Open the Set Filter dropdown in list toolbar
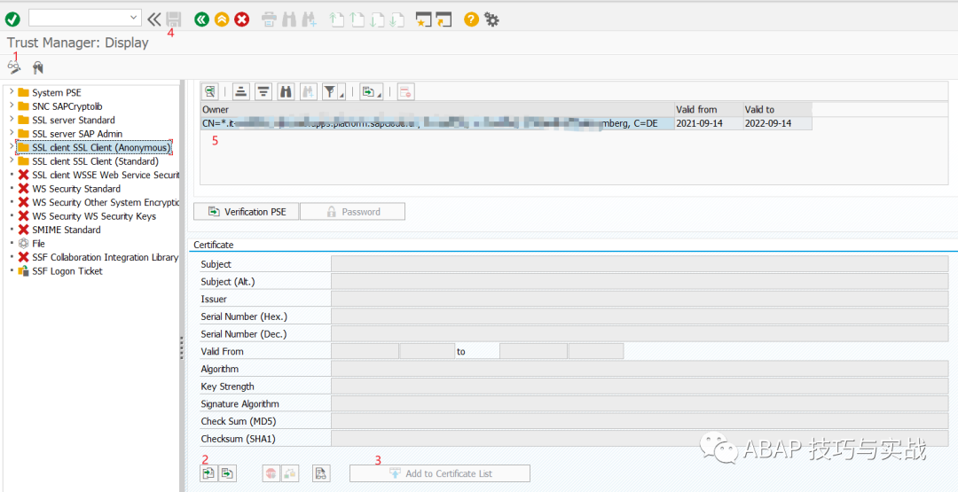This screenshot has width=958, height=492. click(x=332, y=91)
